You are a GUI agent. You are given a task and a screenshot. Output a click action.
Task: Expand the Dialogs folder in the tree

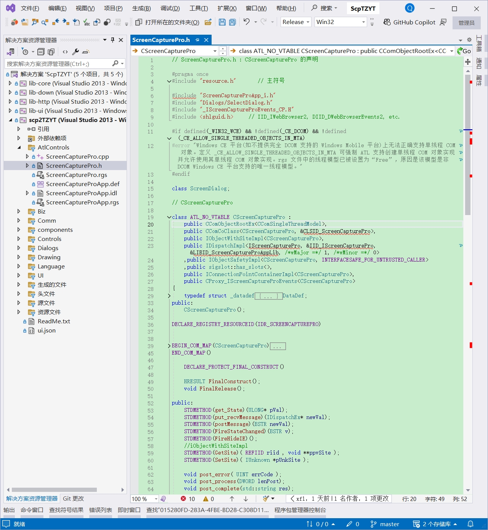pyautogui.click(x=19, y=248)
